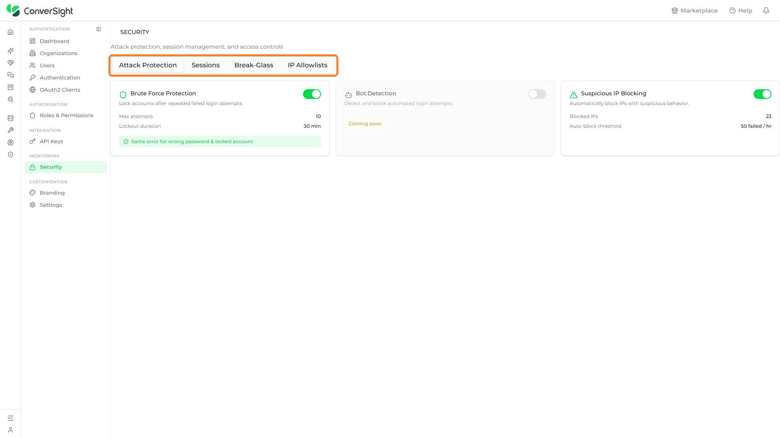This screenshot has width=780, height=438.
Task: Navigate to the Authentication page
Action: pos(65,77)
